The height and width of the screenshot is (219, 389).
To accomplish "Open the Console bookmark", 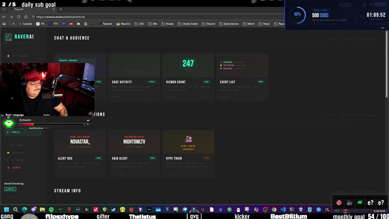I will click(x=25, y=24).
